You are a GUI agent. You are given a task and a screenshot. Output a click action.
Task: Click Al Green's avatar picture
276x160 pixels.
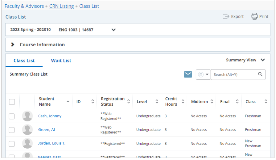pos(27,129)
